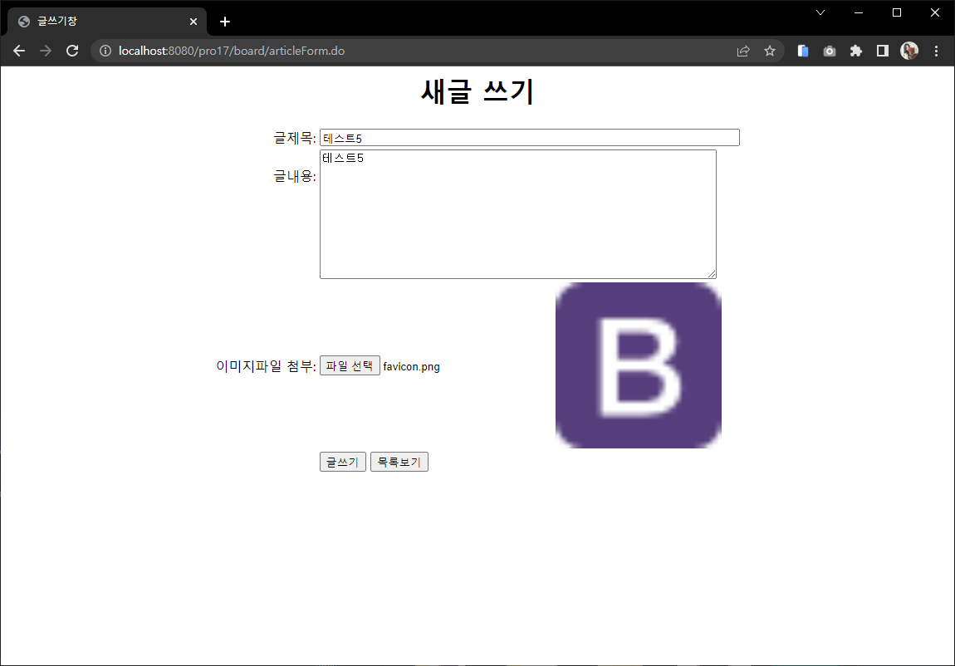The image size is (955, 666).
Task: Click the address bar URL
Action: [232, 51]
